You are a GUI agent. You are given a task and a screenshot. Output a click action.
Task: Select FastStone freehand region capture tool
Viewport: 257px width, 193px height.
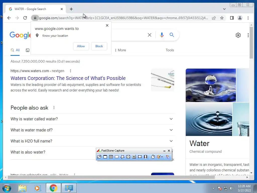(x=122, y=157)
